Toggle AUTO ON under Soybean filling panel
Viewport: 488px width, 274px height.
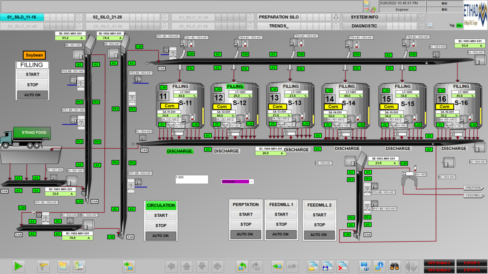33,95
